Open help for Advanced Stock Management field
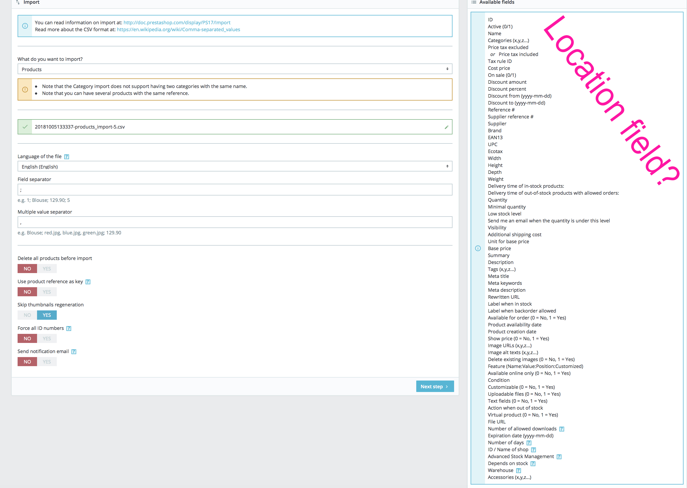 coord(559,456)
